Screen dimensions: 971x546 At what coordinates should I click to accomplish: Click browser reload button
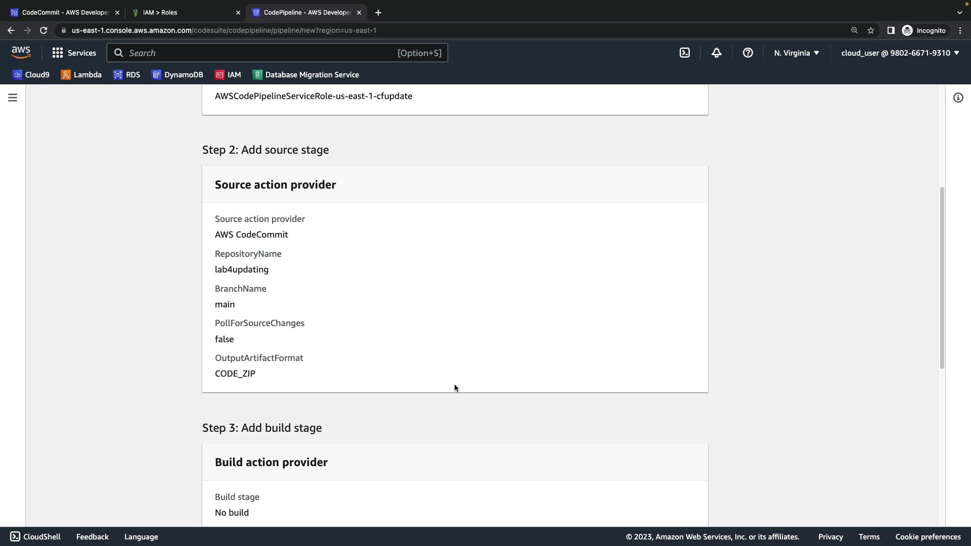pyautogui.click(x=43, y=30)
